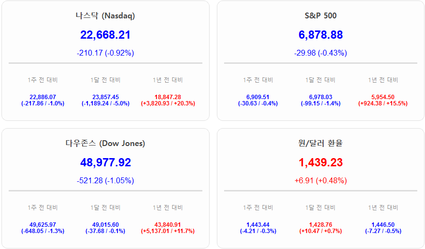425x249 pixels.
Task: Select the exchange rate value 1,439.23
Action: click(320, 162)
